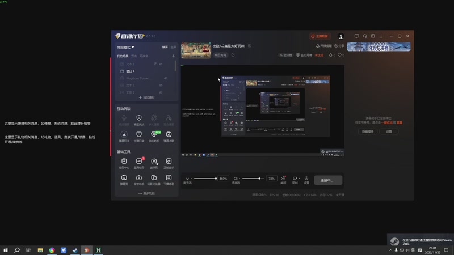Adjust the microphone volume slider
This screenshot has width=454, height=255.
pos(205,178)
